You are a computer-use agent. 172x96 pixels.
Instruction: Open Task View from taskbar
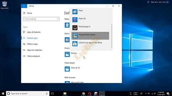click(x=52, y=94)
